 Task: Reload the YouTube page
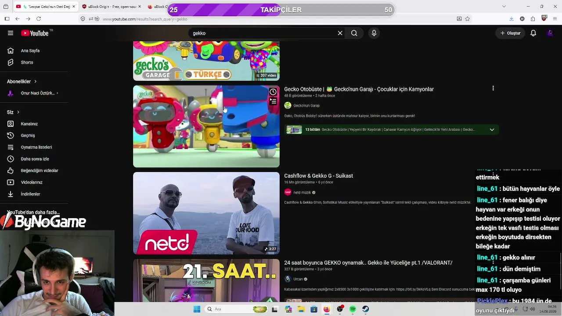pyautogui.click(x=39, y=19)
